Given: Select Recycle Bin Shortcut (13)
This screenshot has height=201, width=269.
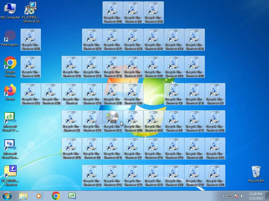Looking at the screenshot, I should click(195, 94).
